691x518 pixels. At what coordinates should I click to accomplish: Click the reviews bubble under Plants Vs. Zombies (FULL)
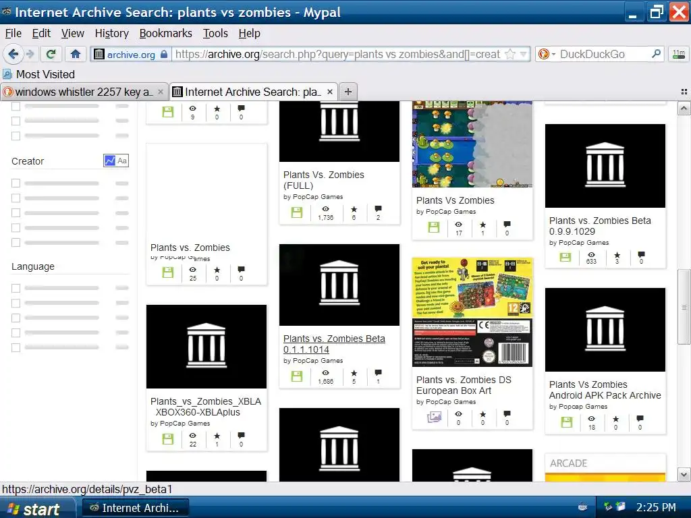(378, 208)
